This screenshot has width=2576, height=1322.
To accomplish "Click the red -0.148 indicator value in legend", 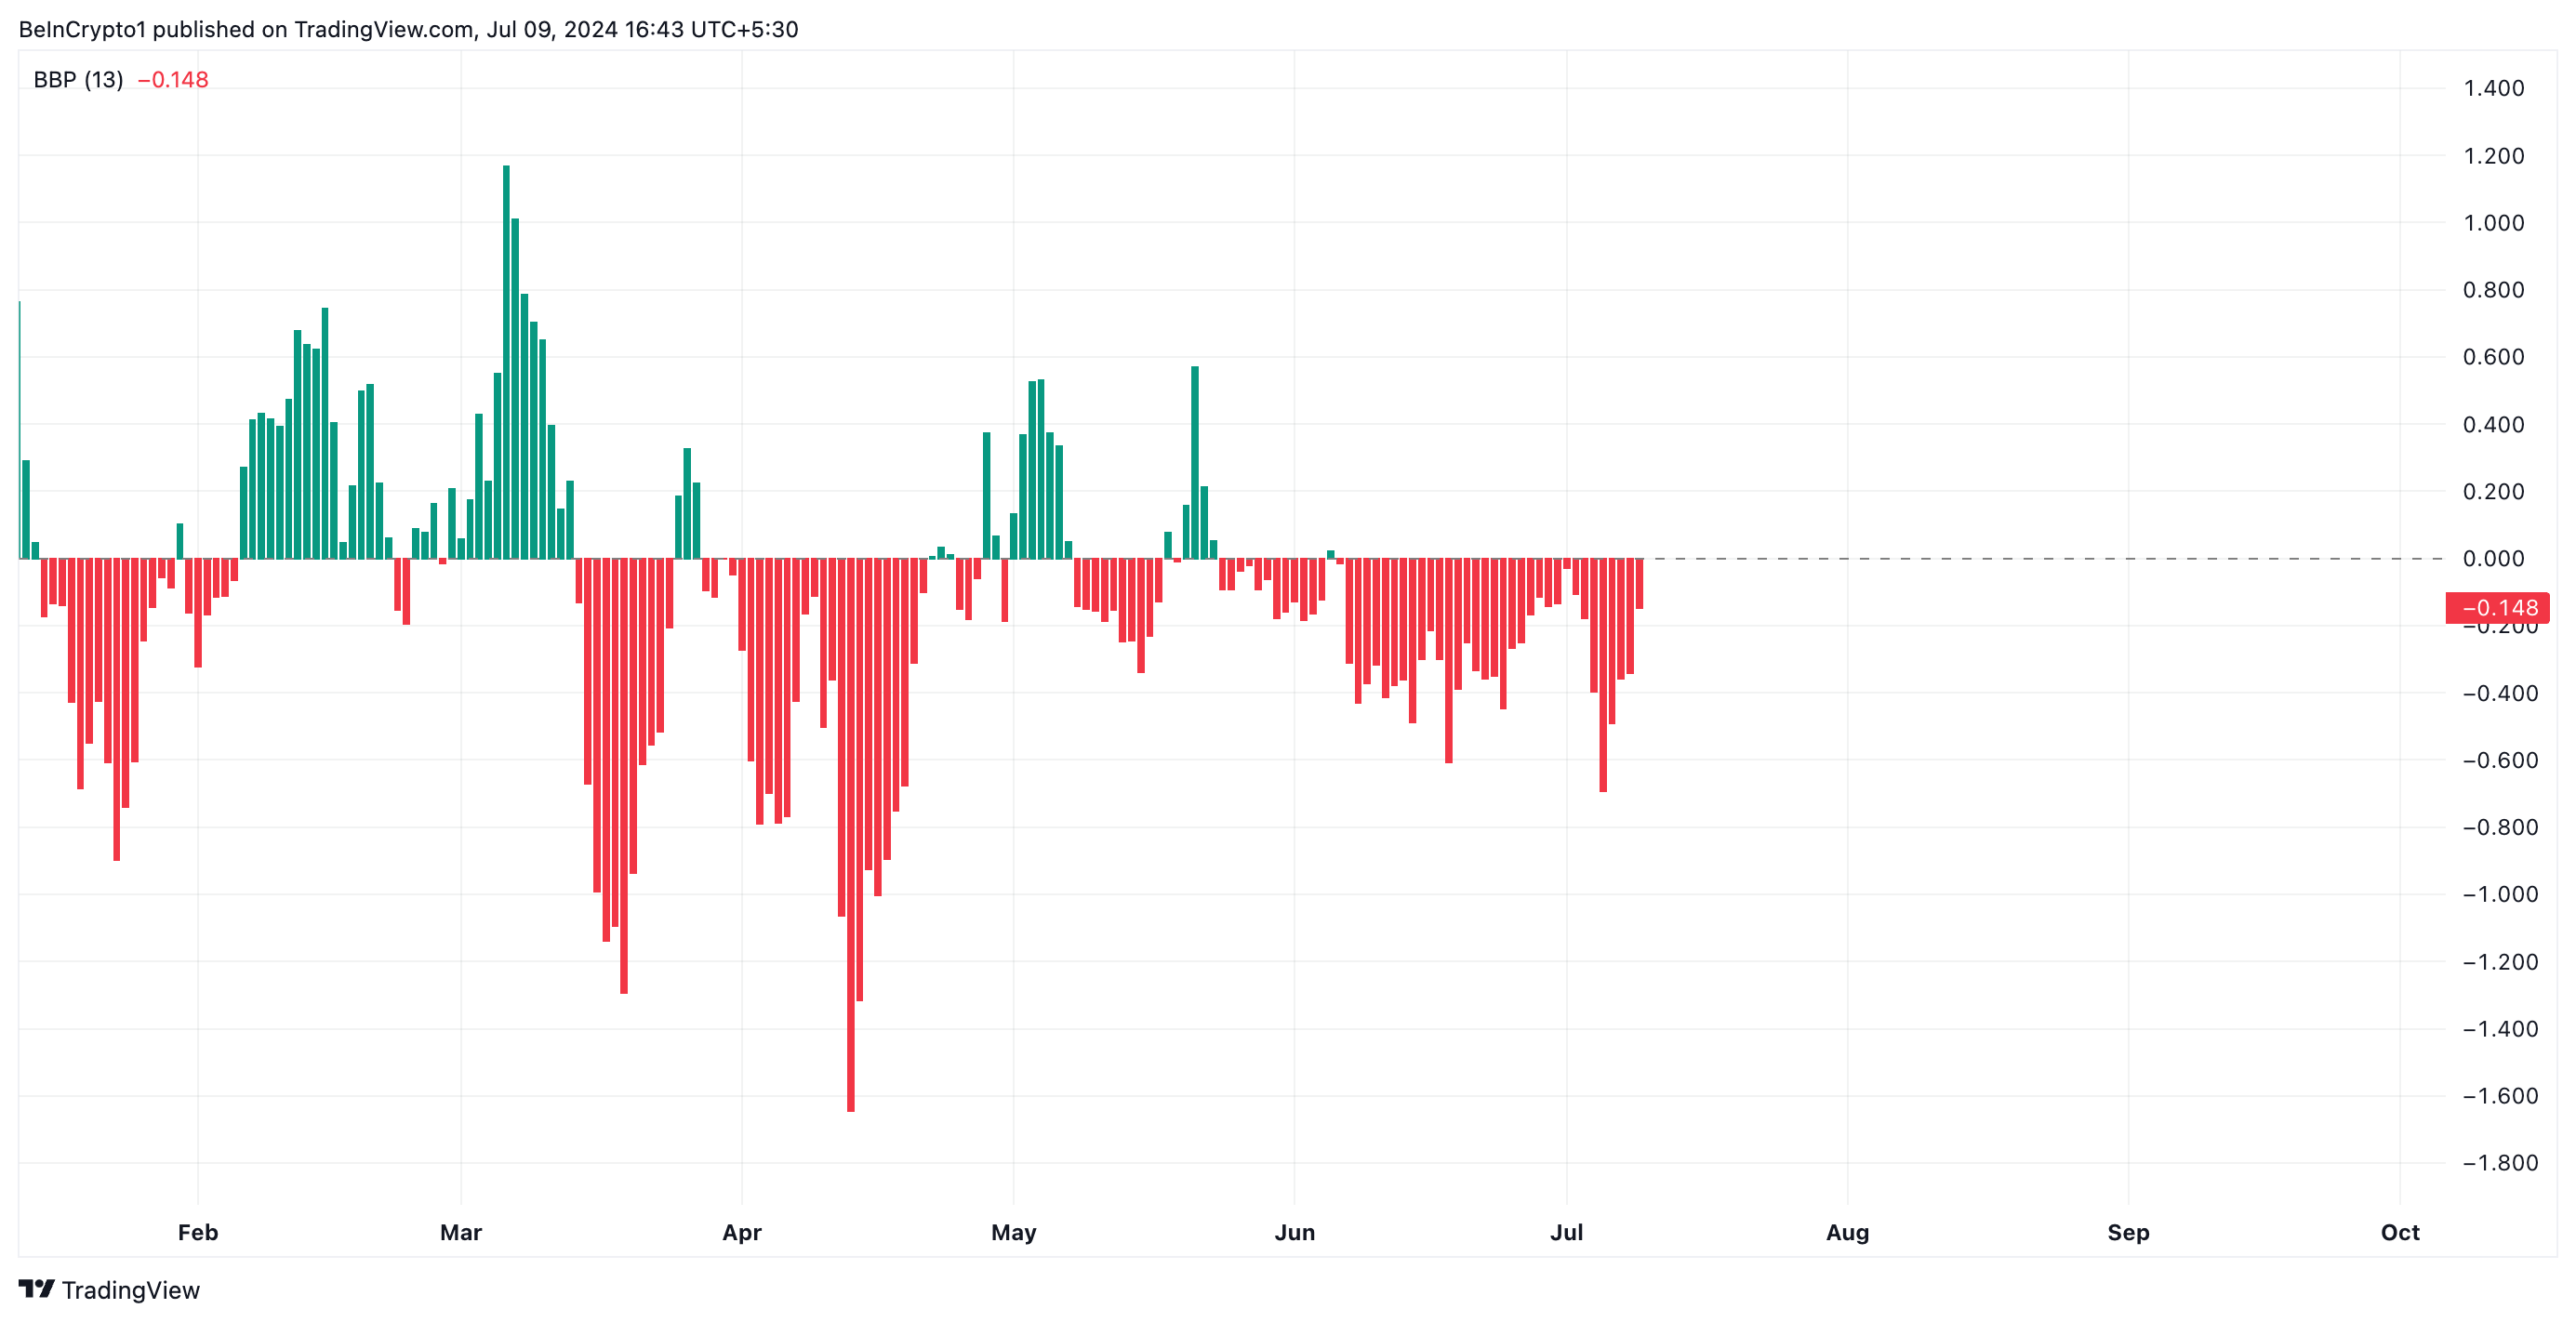I will click(x=173, y=80).
